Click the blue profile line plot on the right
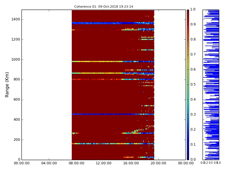226x170 pixels. 211,85
